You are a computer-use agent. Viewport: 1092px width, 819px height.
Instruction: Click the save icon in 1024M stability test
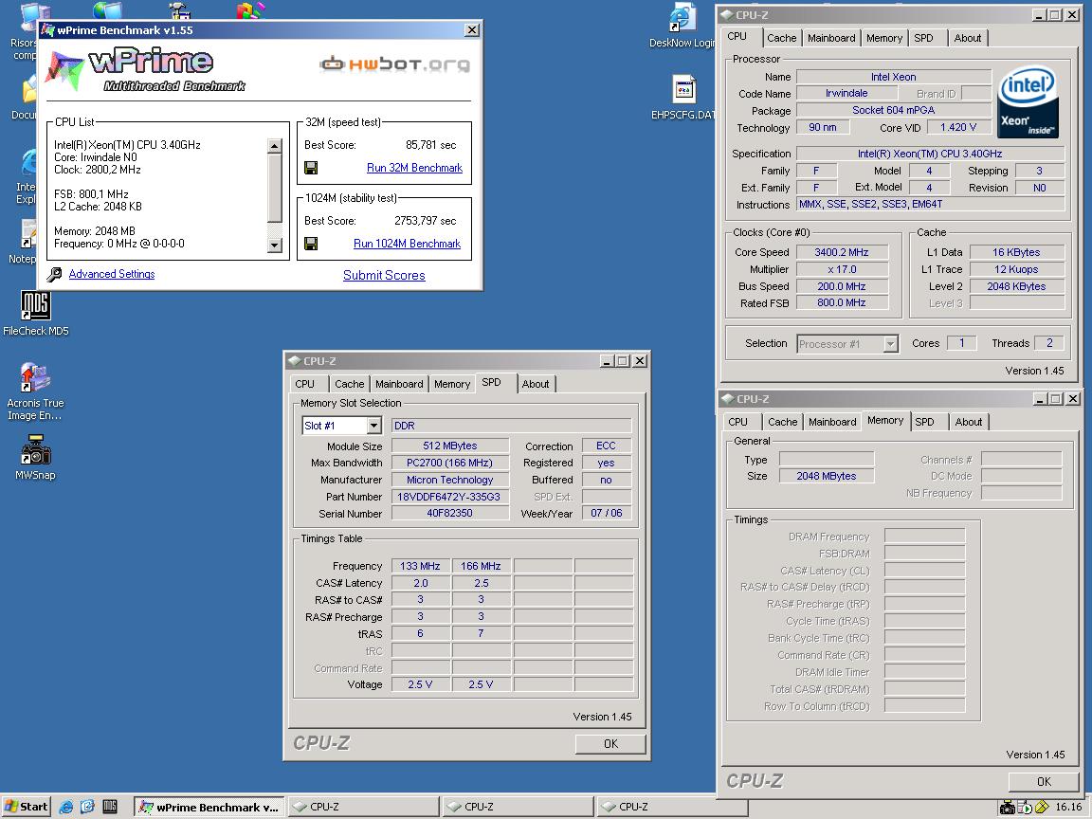click(x=311, y=244)
